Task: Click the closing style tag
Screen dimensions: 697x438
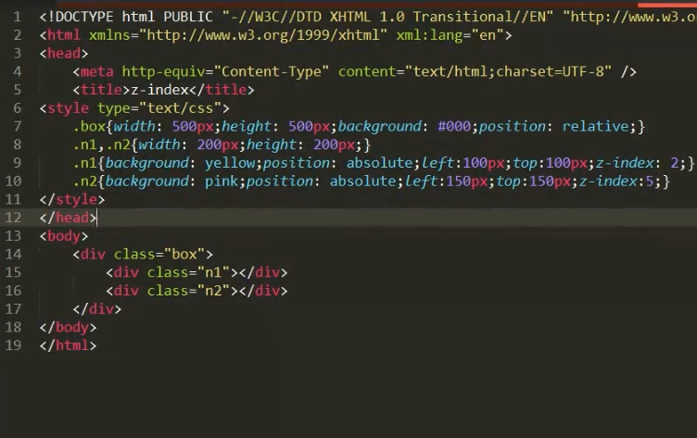Action: coord(72,199)
